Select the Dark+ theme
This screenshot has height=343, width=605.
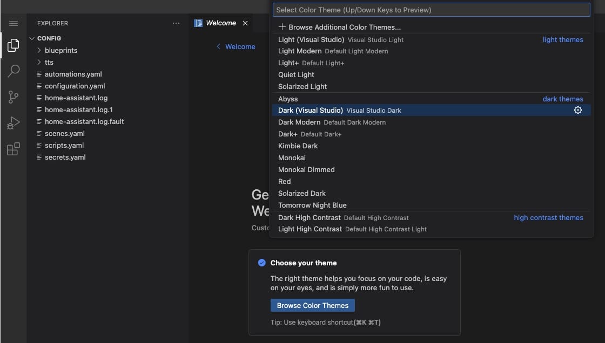point(432,134)
